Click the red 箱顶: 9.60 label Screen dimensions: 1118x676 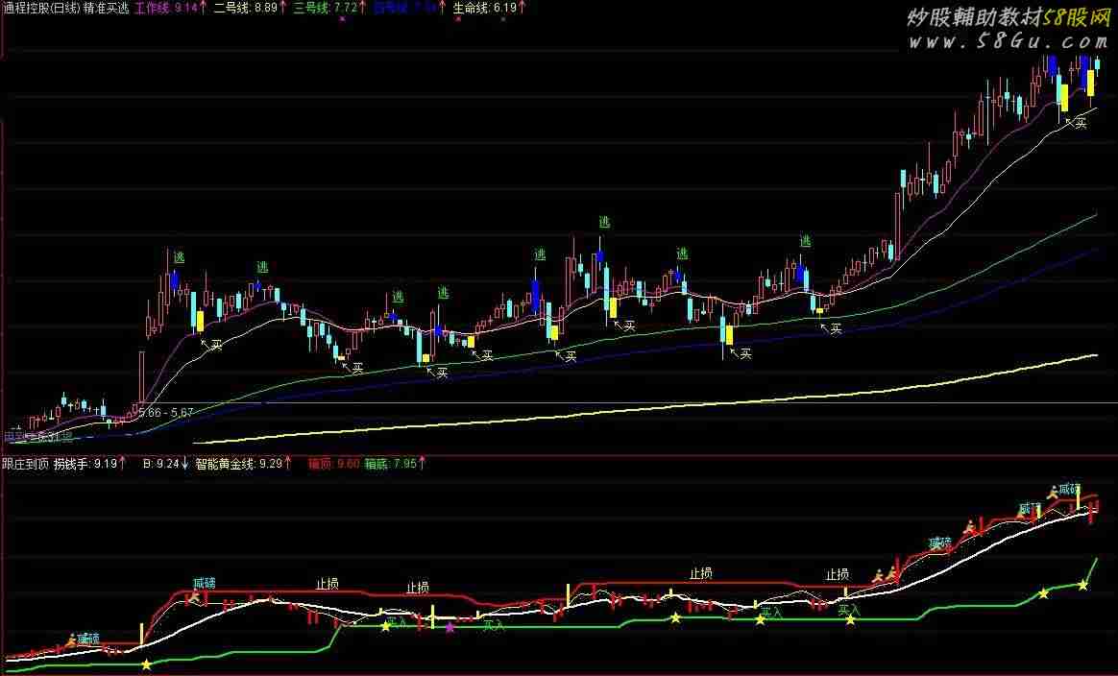(333, 464)
